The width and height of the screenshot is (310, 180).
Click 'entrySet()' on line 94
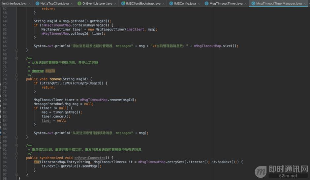(177, 162)
